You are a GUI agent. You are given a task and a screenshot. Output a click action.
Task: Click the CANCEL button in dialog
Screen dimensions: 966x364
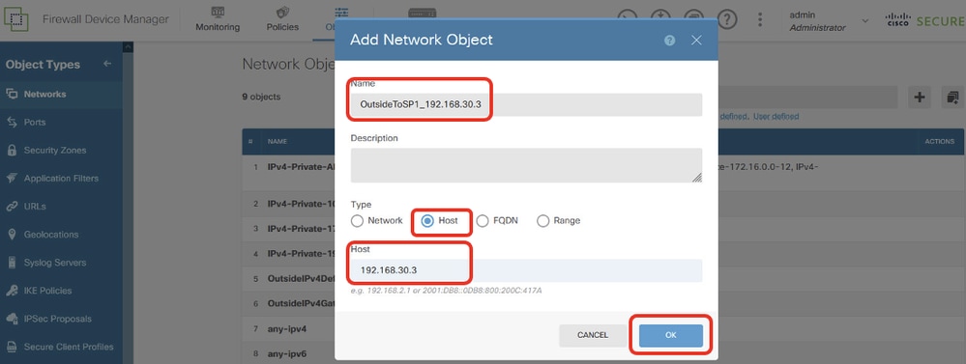click(x=593, y=335)
